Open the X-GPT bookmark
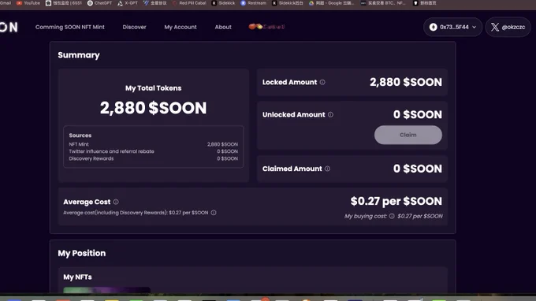 128,3
